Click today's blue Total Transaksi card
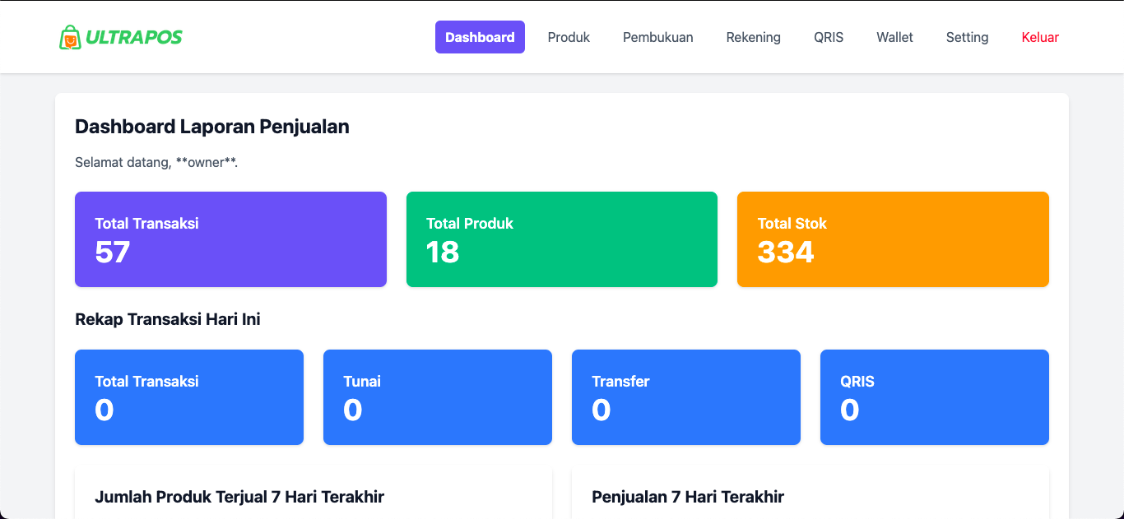The width and height of the screenshot is (1124, 519). coord(188,397)
